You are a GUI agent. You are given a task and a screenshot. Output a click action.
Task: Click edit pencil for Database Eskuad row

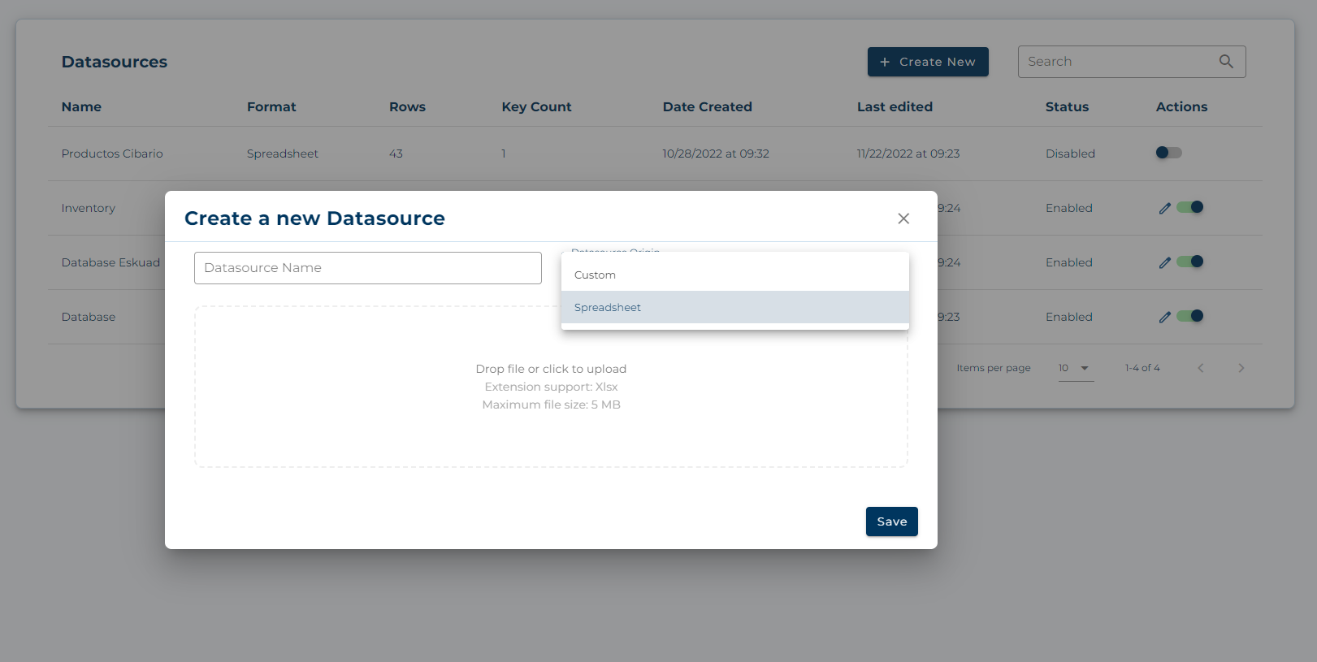click(1164, 263)
